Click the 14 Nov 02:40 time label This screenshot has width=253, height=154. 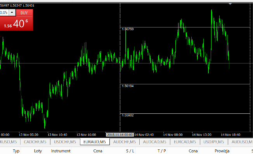[144, 135]
